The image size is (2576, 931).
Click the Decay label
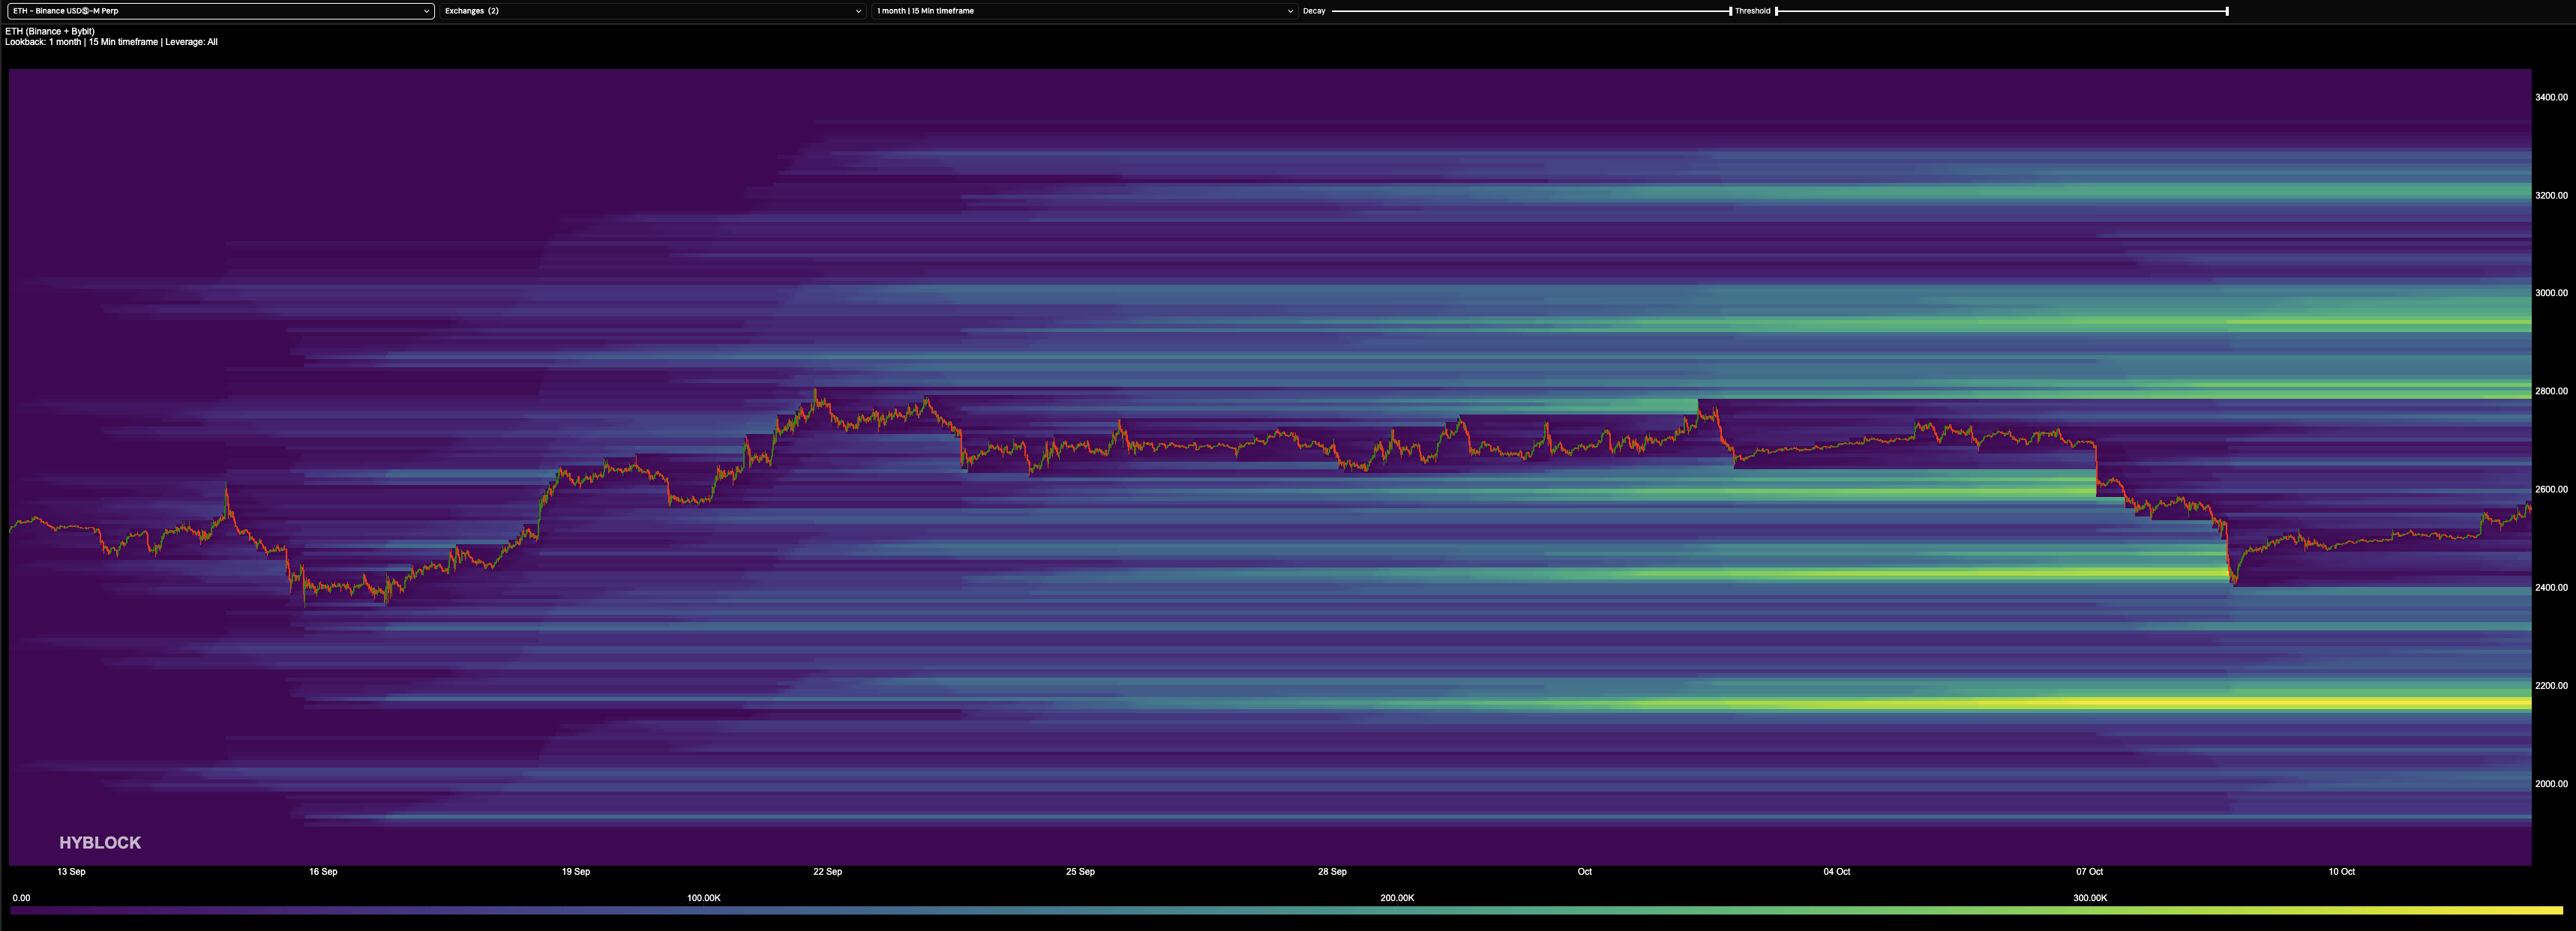click(1314, 11)
